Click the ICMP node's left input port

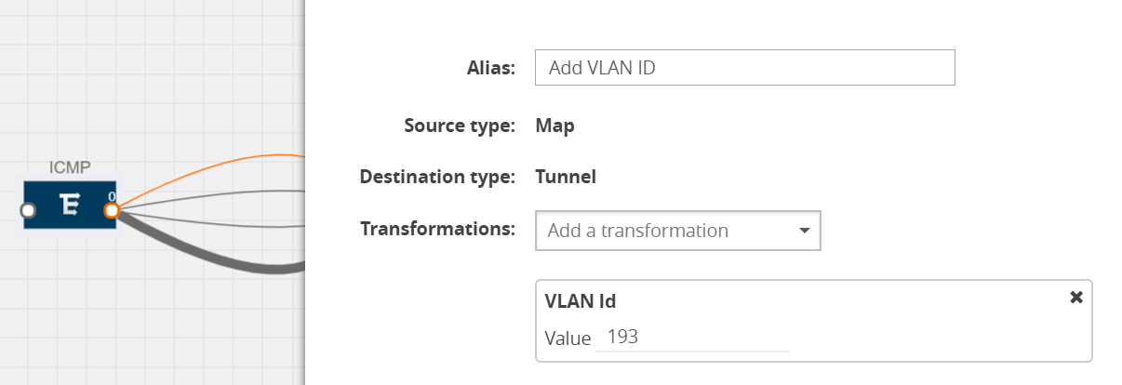coord(27,210)
